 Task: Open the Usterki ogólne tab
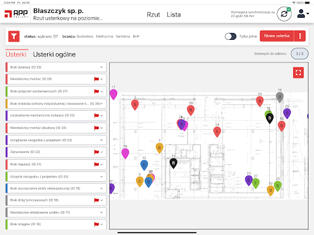point(55,54)
